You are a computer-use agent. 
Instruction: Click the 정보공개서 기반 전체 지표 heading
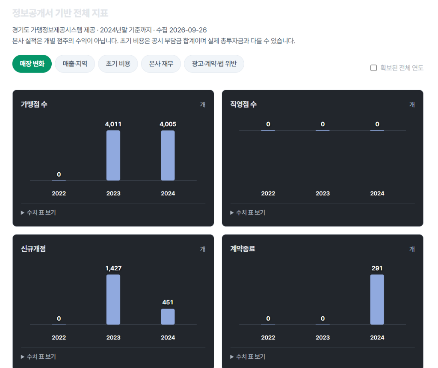60,13
